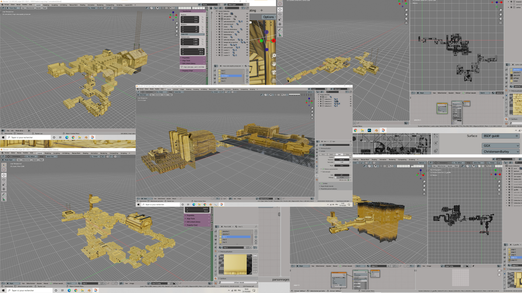Toggle Afficher cône checkbox in spot settings
This screenshot has height=293, width=522.
coord(348,180)
